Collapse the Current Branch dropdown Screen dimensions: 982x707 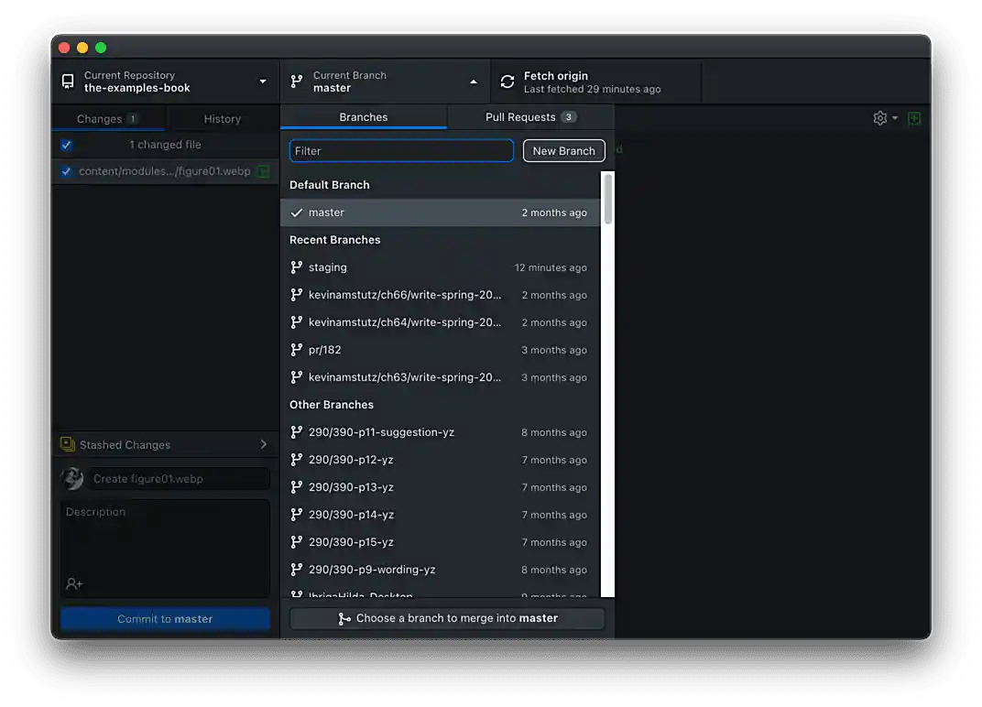point(385,82)
